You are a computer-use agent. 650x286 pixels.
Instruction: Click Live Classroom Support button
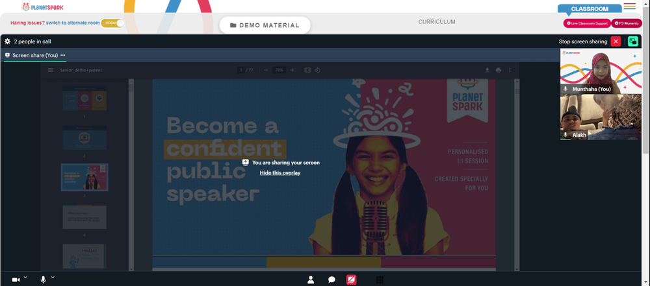click(x=587, y=23)
